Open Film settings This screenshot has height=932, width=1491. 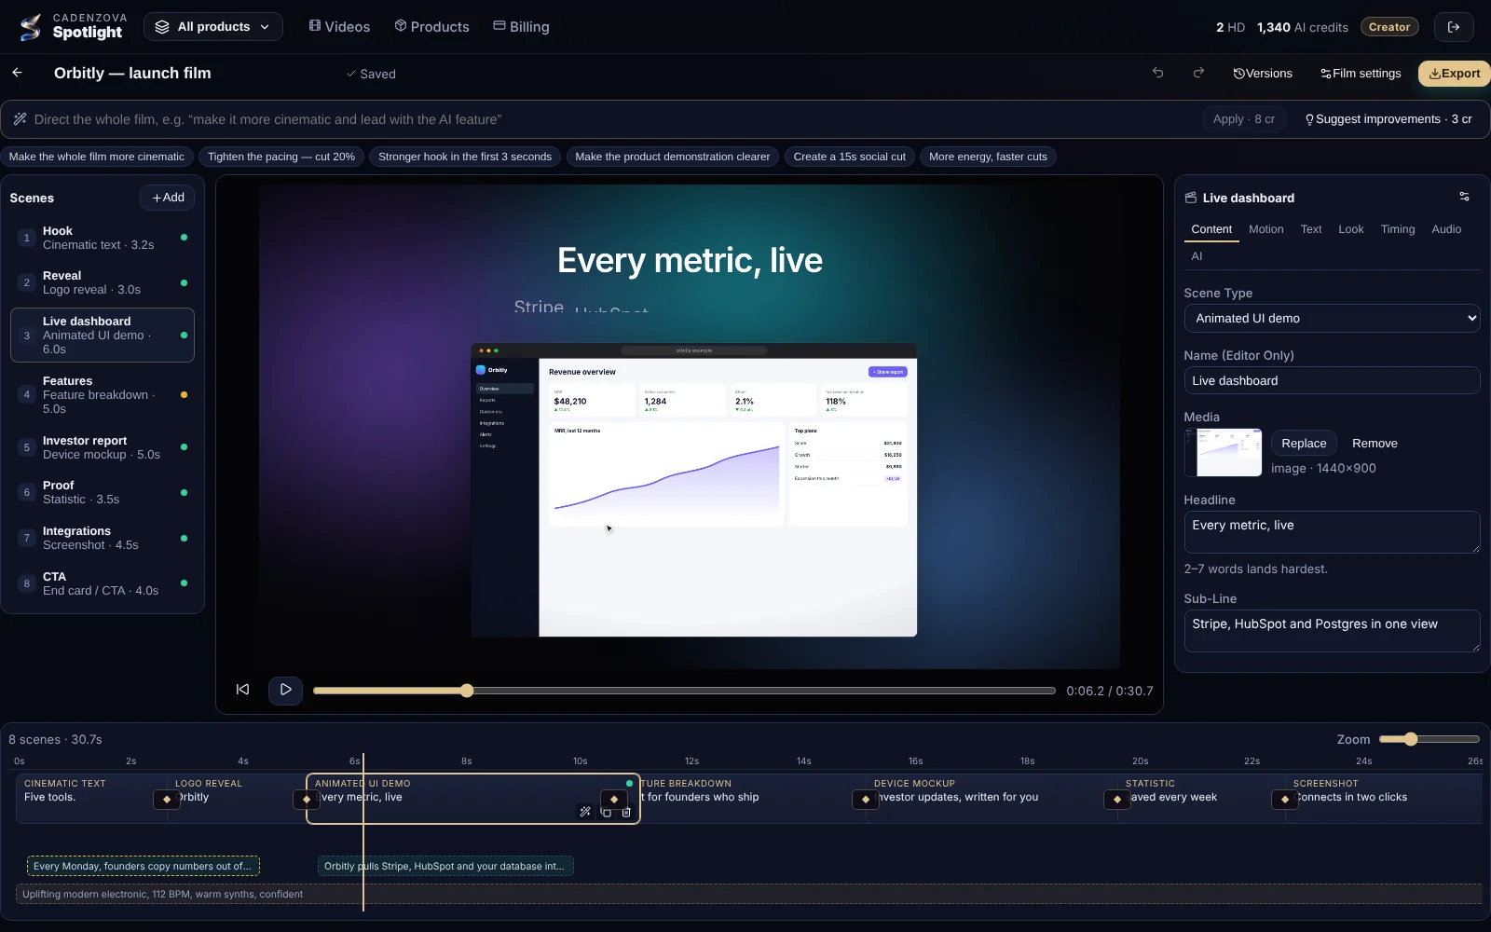[1361, 74]
